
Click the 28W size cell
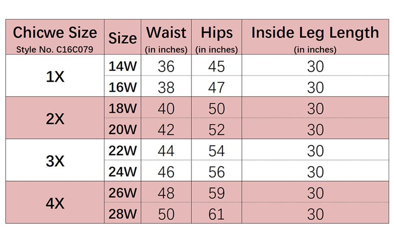tap(122, 214)
